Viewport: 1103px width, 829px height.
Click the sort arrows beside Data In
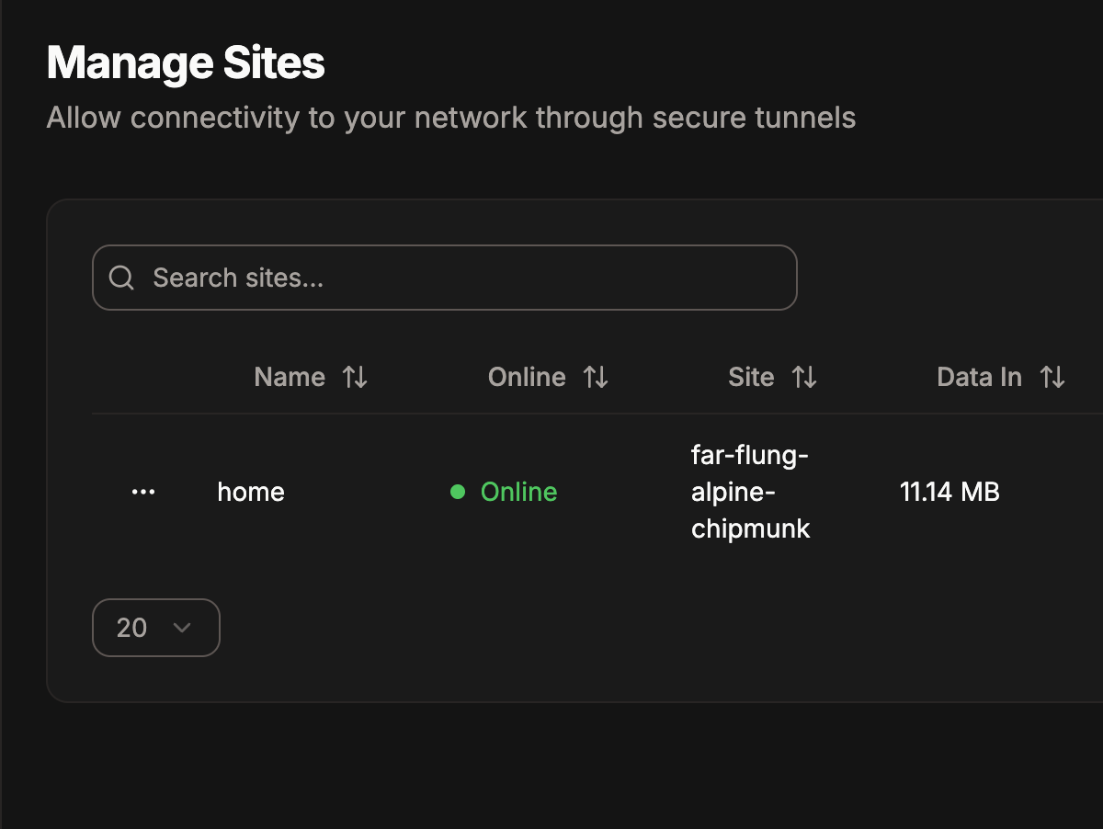tap(1052, 377)
